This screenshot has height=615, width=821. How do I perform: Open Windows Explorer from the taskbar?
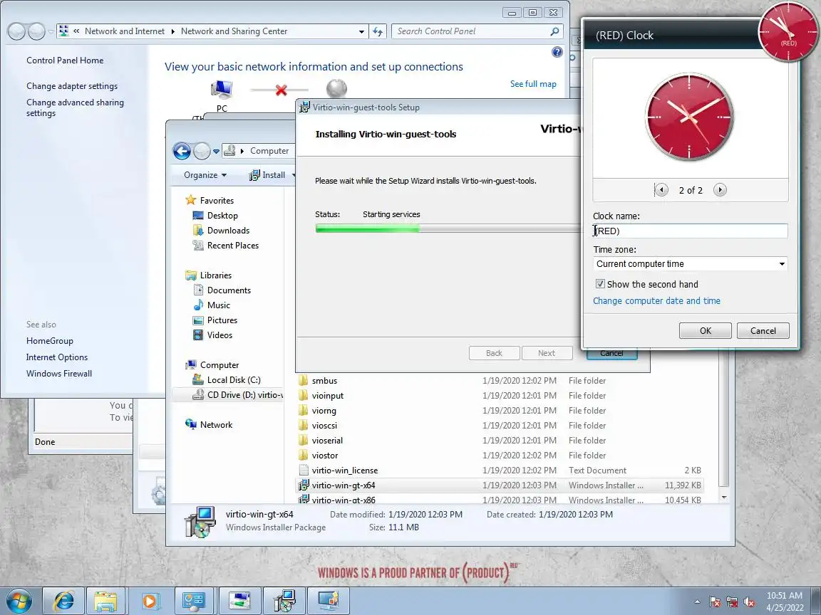click(105, 601)
